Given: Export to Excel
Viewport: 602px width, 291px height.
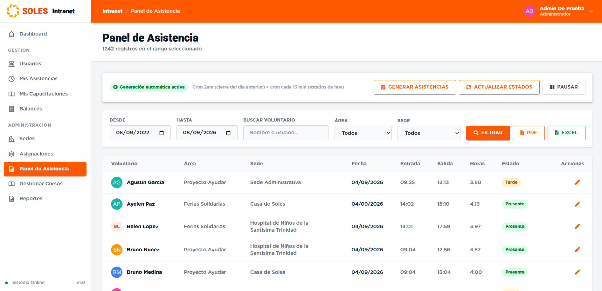Looking at the screenshot, I should pos(566,133).
